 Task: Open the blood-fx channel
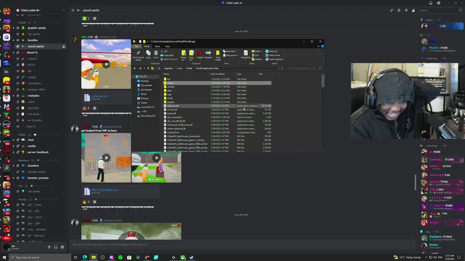point(32,53)
